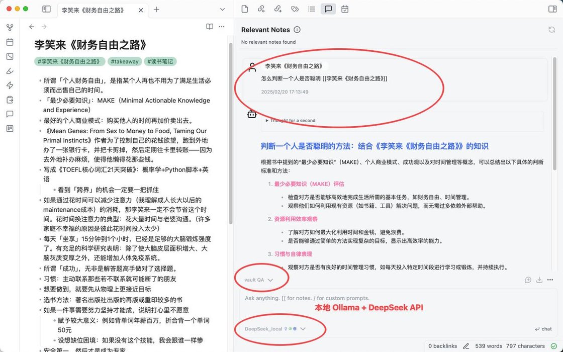Refresh Relevant Notes index
The height and width of the screenshot is (352, 563).
(x=551, y=30)
